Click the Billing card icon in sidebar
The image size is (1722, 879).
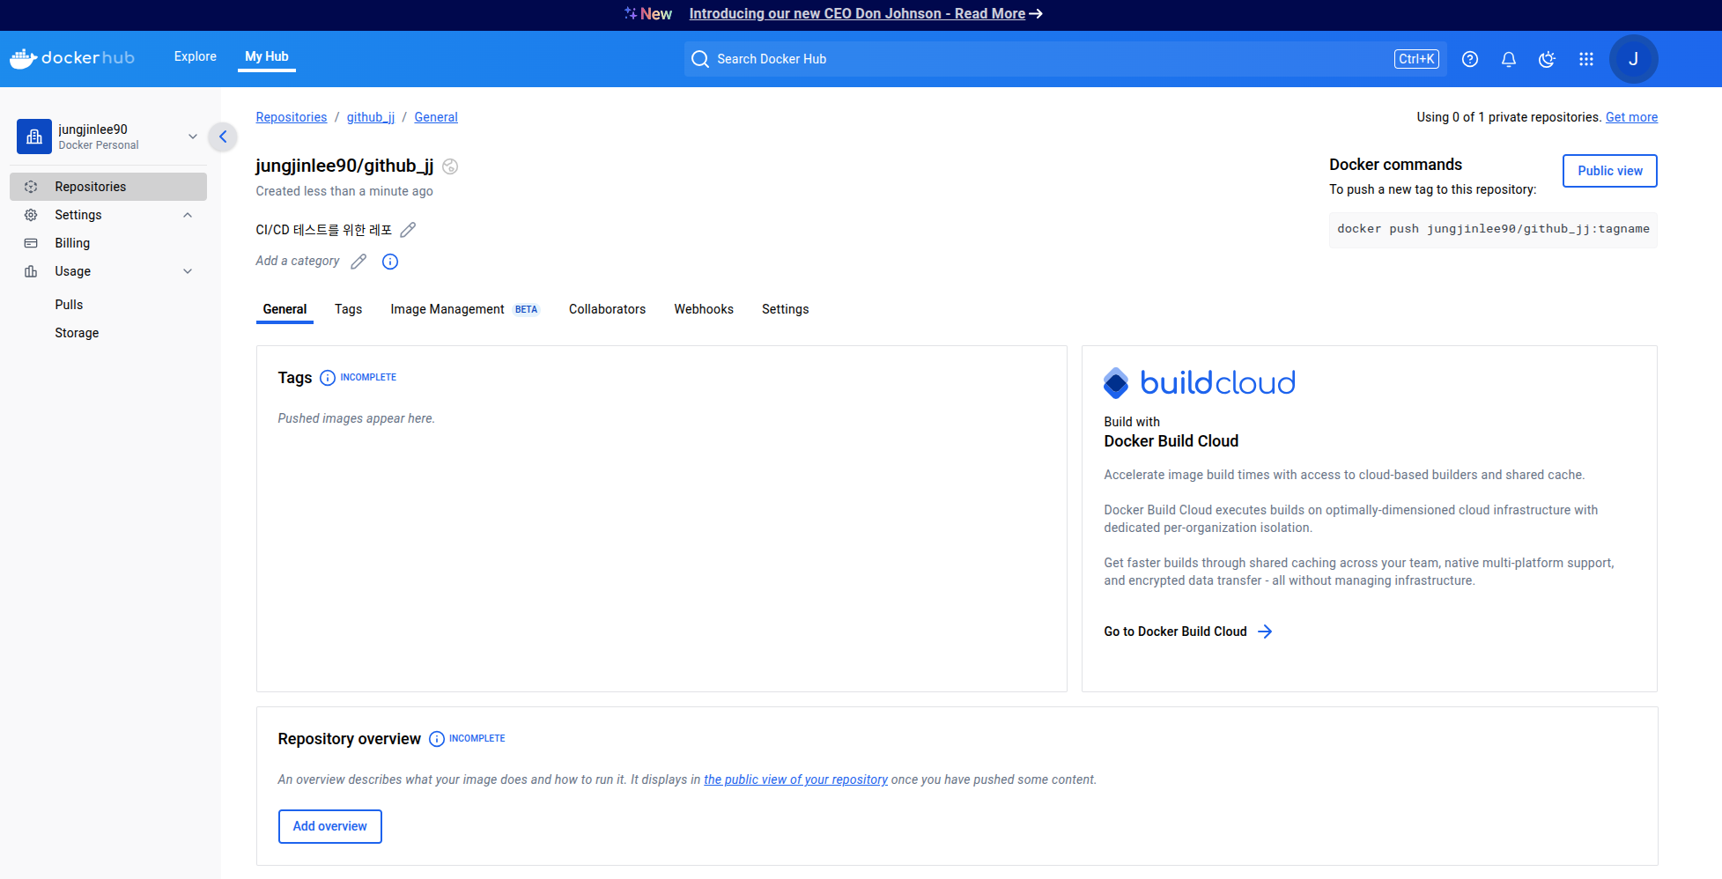tap(31, 243)
